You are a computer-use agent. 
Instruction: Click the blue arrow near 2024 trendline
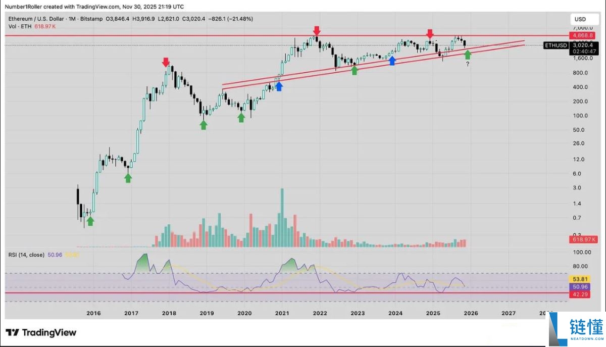click(392, 61)
